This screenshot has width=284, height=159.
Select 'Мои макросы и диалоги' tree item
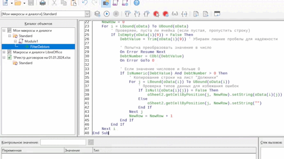pos(32,30)
